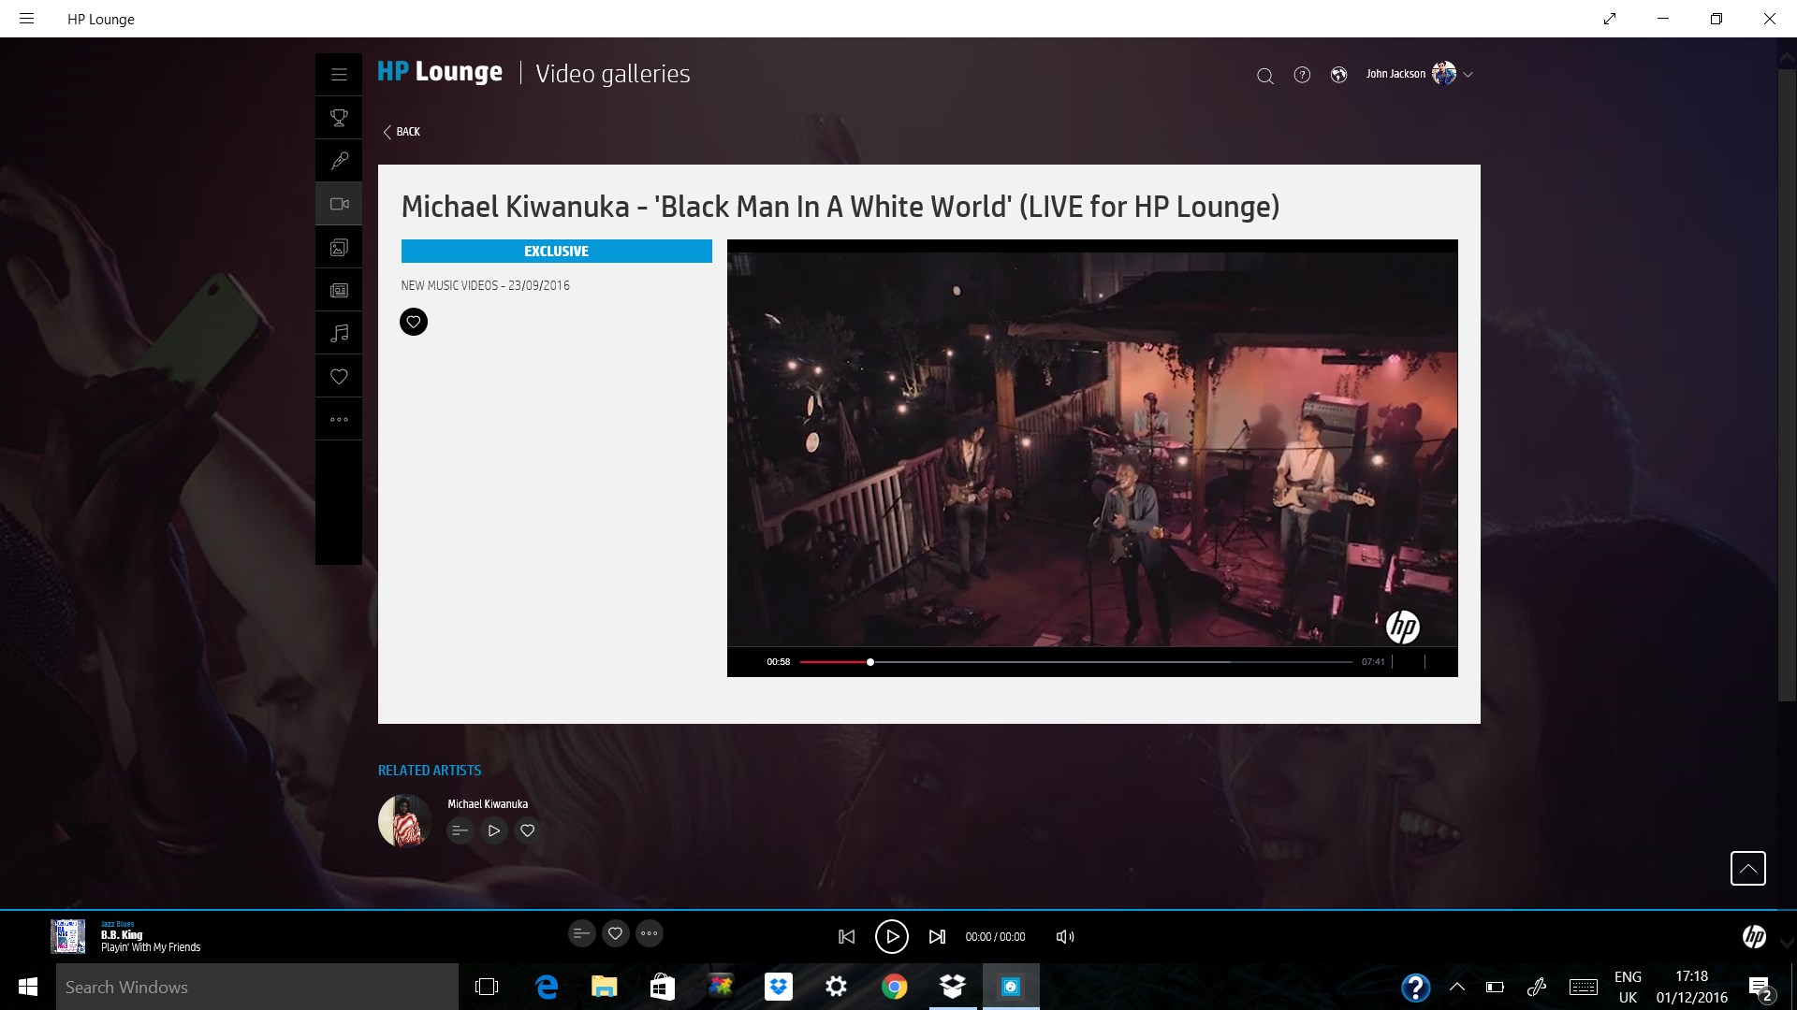Open Windows Store from taskbar
Image resolution: width=1797 pixels, height=1010 pixels.
pyautogui.click(x=662, y=987)
